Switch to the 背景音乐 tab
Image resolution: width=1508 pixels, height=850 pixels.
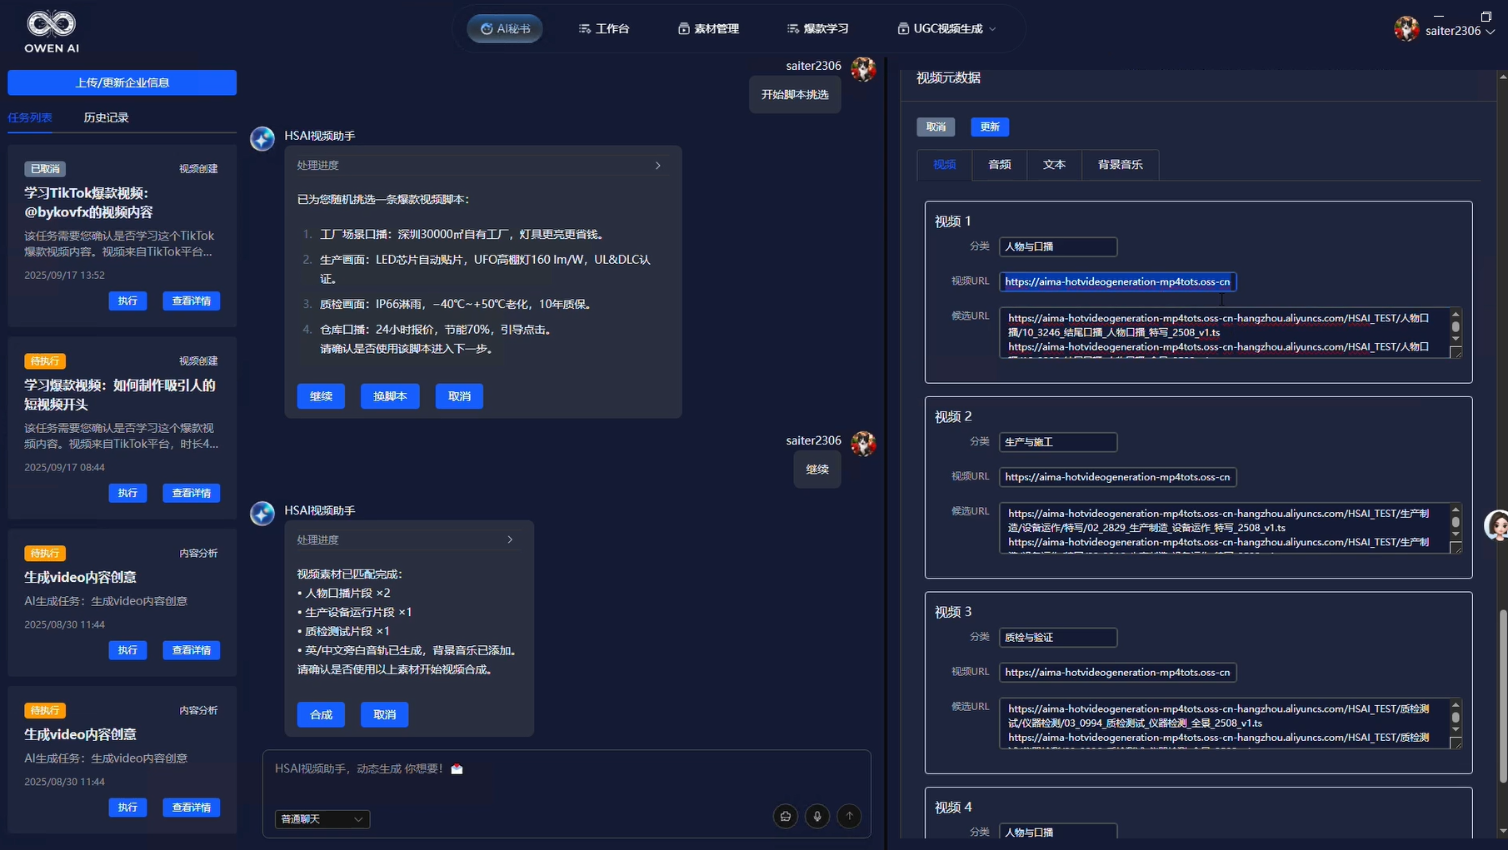(x=1120, y=165)
